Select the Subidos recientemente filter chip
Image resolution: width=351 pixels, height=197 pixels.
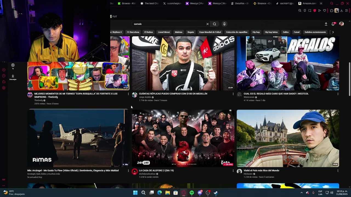(315, 32)
